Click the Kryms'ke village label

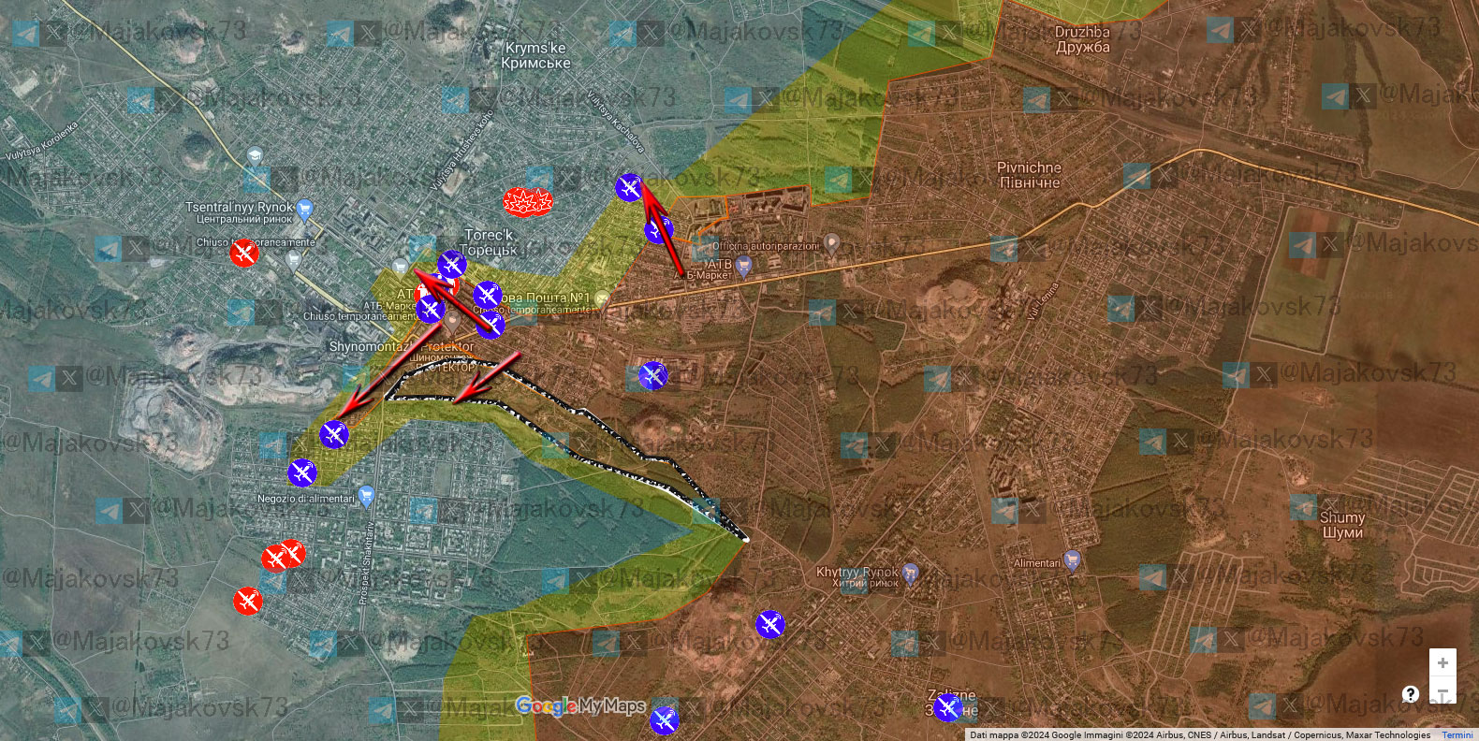535,55
